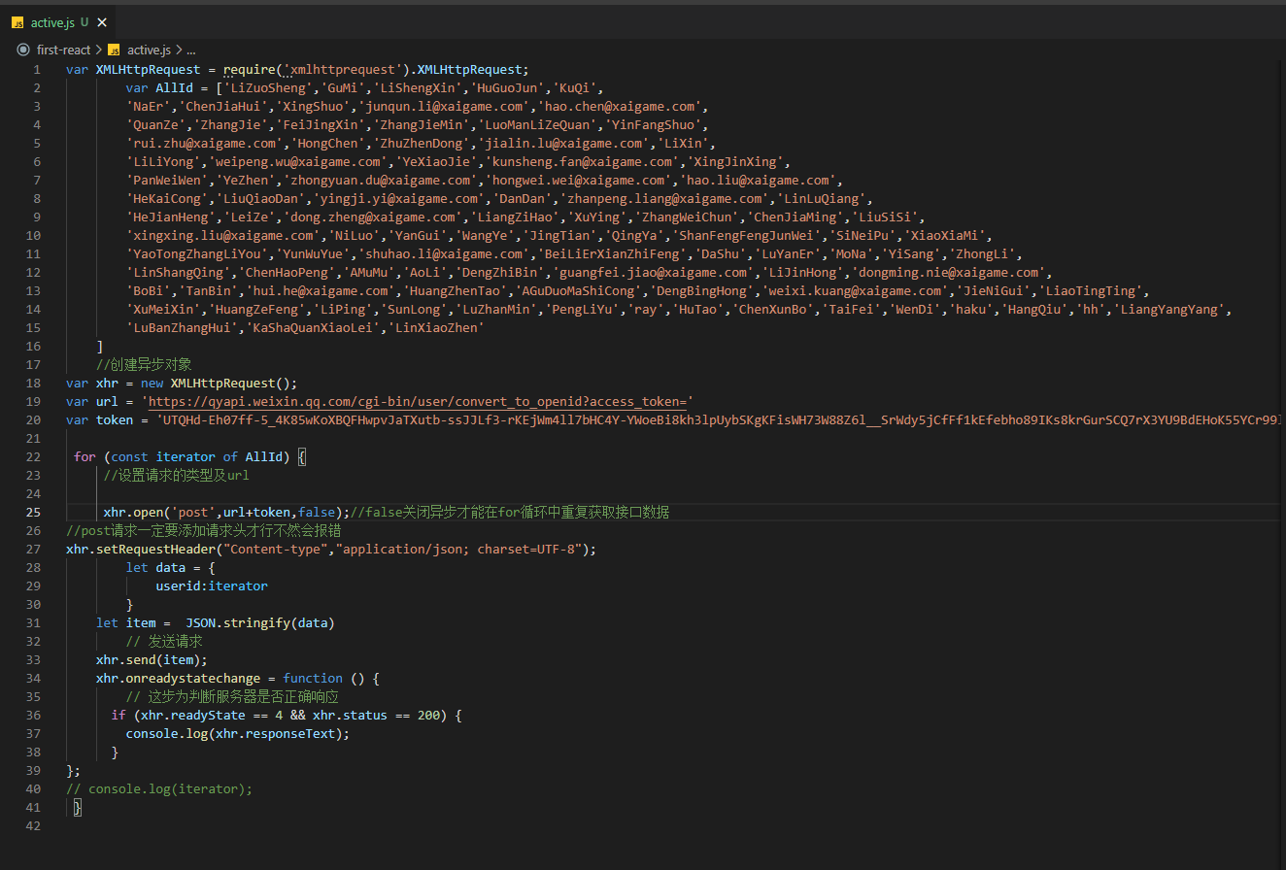Click 'setRequestHeader' method name
1286x870 pixels.
coord(155,549)
